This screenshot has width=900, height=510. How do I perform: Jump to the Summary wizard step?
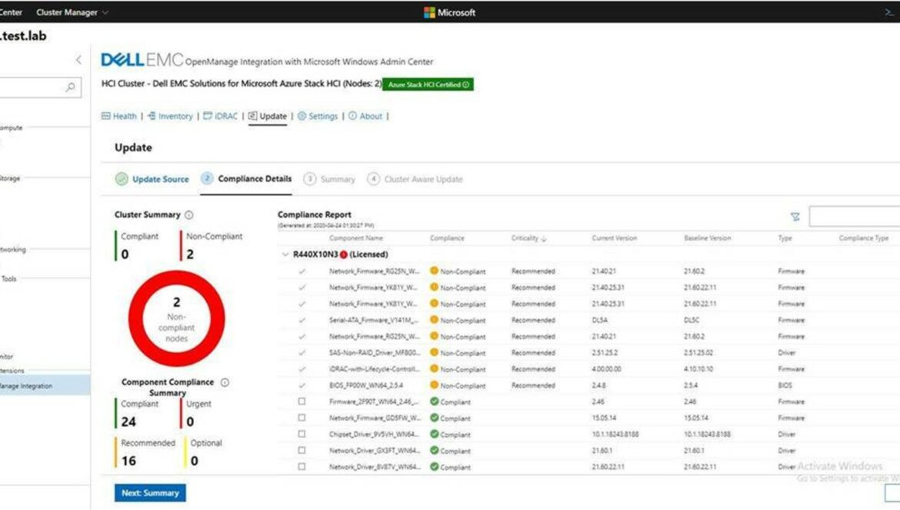pyautogui.click(x=329, y=179)
